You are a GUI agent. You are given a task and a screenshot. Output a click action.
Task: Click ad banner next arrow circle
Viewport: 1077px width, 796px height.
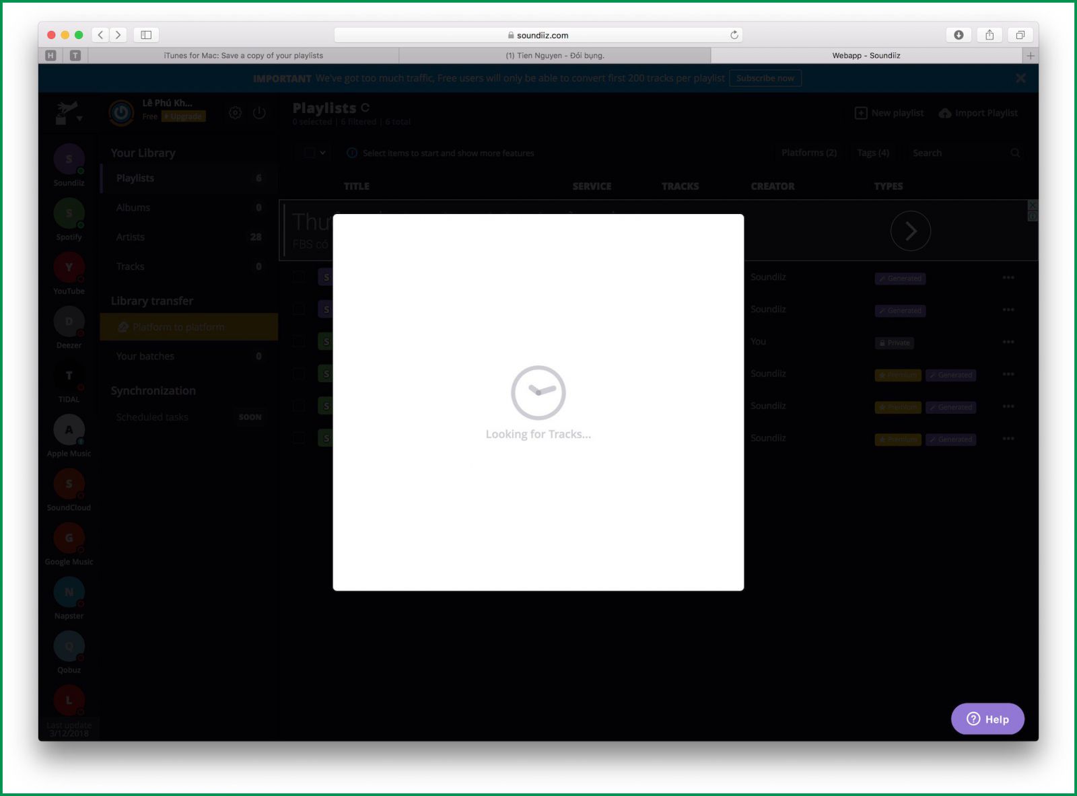point(910,231)
